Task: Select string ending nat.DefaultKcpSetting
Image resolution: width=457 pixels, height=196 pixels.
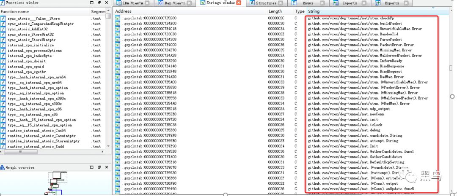Action: tap(356, 162)
